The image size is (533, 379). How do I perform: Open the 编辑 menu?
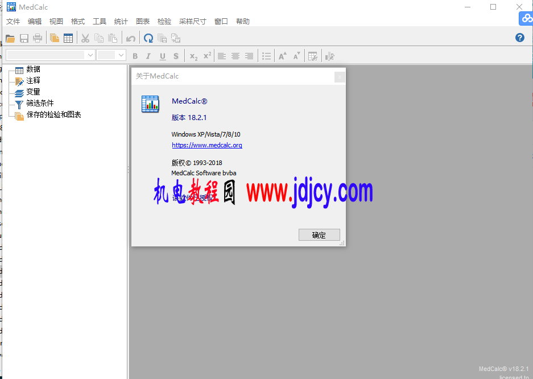tap(35, 22)
